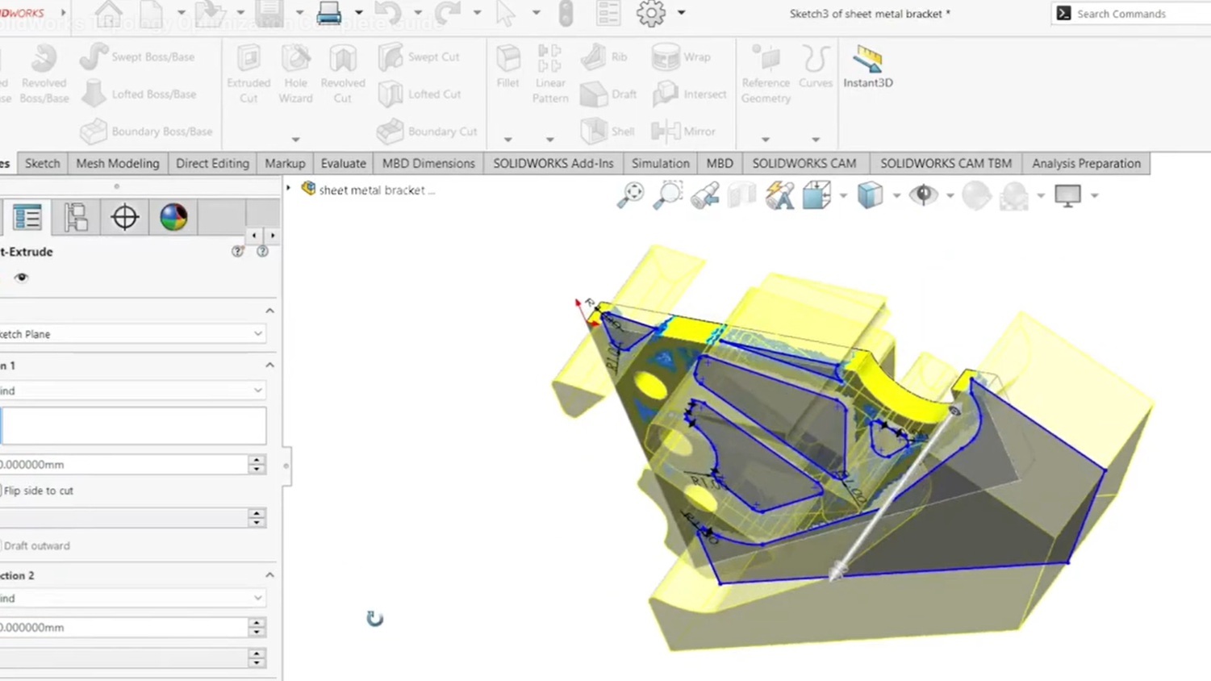Click the Display Style cube icon

click(x=870, y=195)
